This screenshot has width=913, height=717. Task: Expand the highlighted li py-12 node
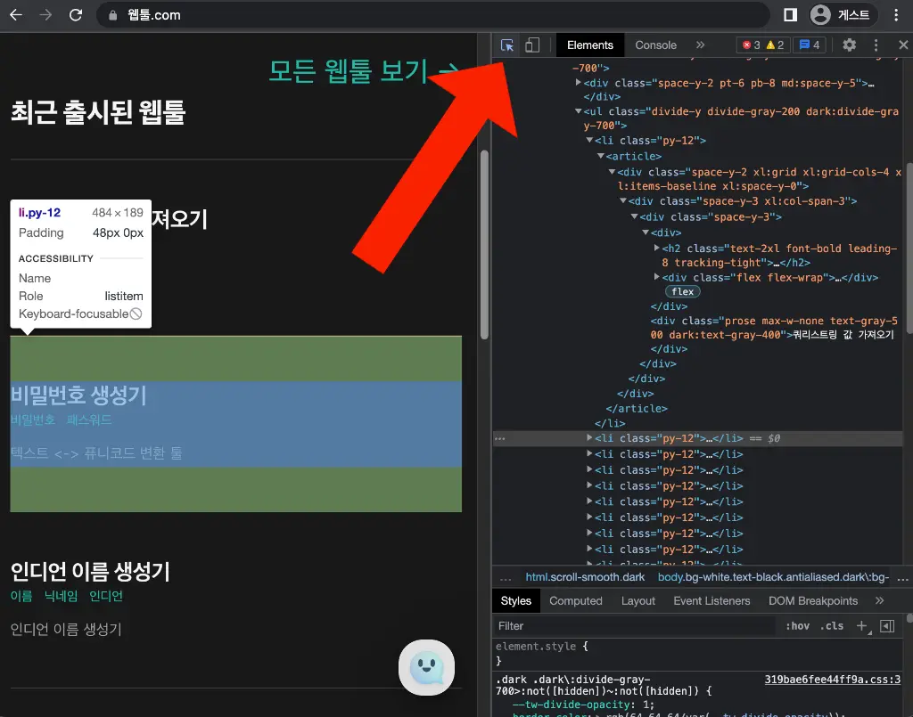[589, 438]
